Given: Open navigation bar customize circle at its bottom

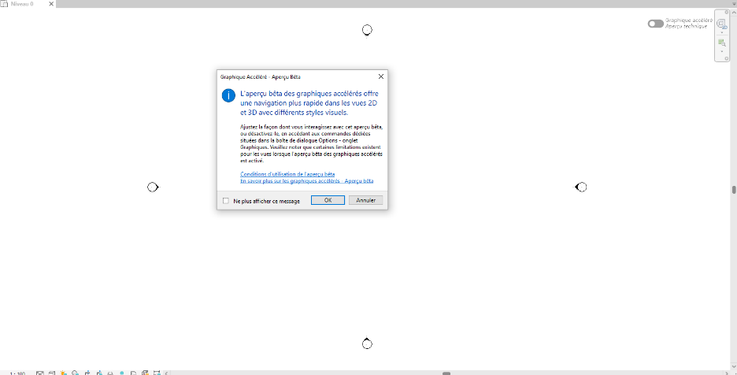Looking at the screenshot, I should [726, 58].
